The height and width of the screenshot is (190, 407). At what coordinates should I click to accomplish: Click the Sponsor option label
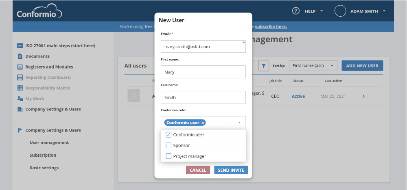pos(182,145)
